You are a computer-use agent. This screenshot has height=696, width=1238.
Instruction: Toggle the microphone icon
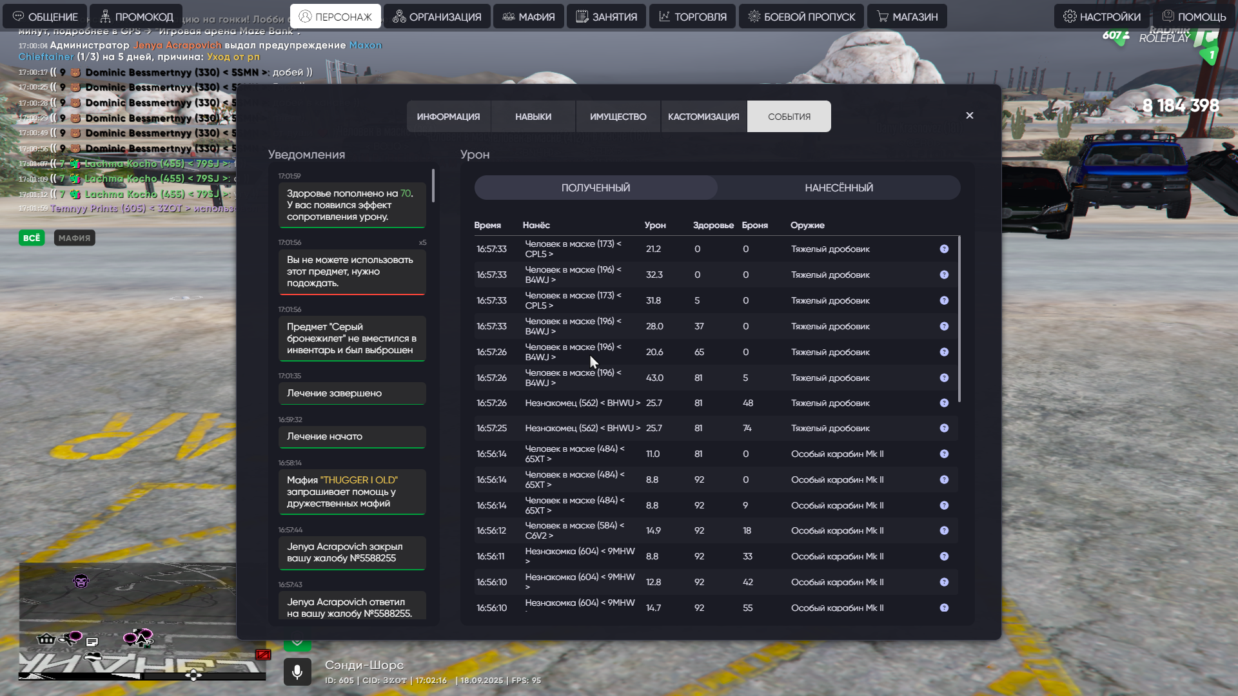coord(297,672)
